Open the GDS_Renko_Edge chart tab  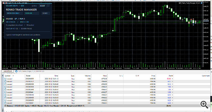click(31, 71)
